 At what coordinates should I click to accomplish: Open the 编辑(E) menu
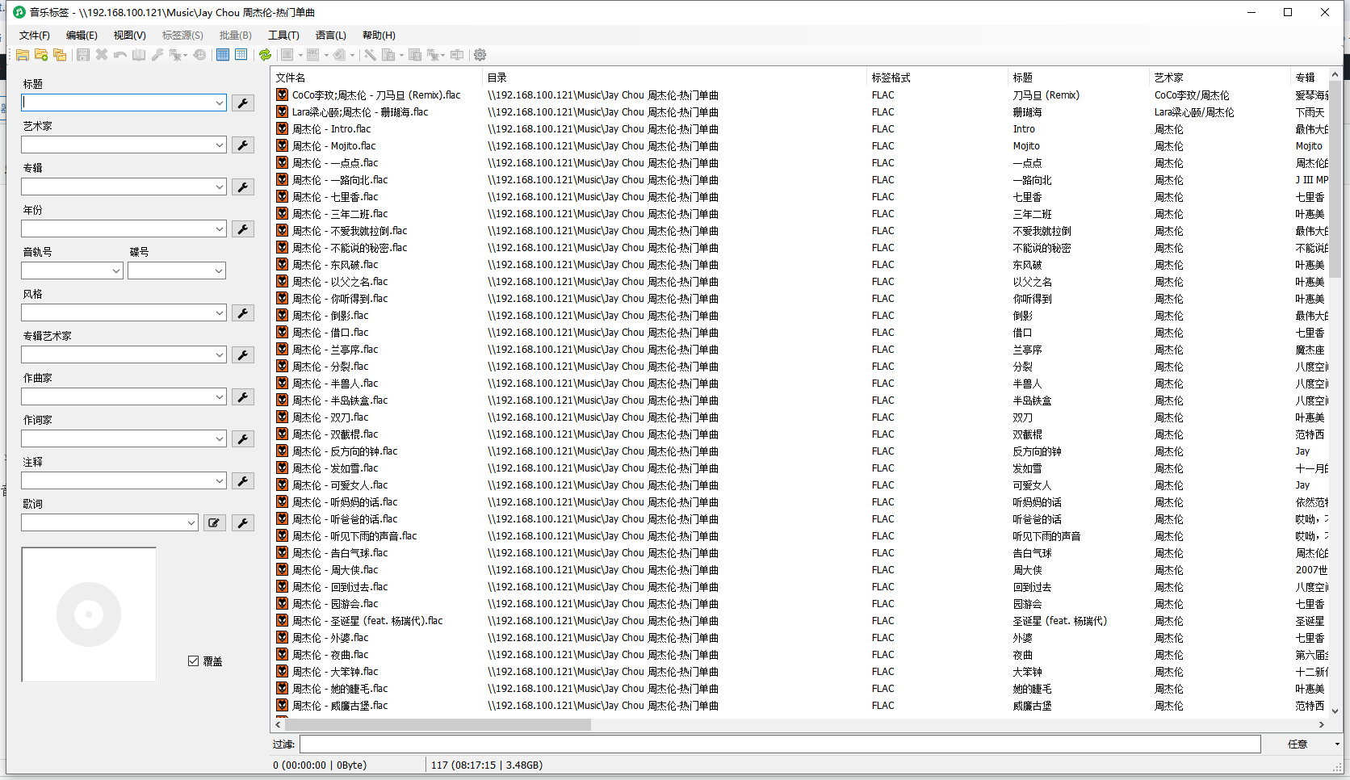pyautogui.click(x=82, y=35)
